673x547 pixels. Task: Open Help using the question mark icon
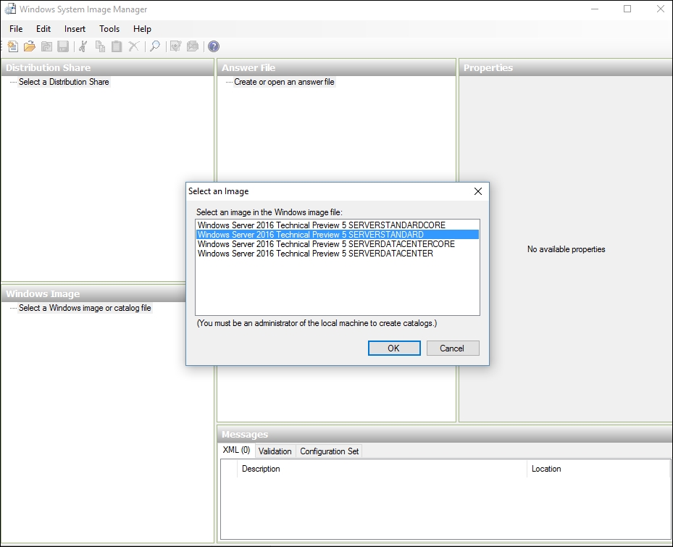click(214, 46)
